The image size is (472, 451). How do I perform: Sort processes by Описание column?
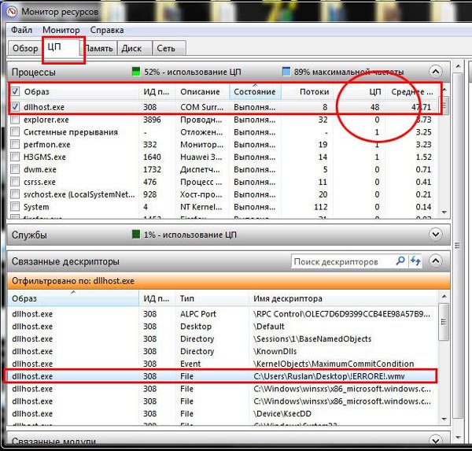point(203,91)
